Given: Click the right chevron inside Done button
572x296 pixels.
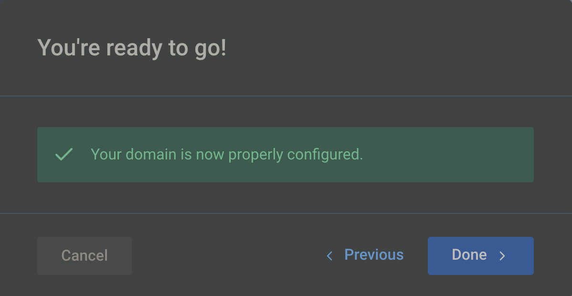Looking at the screenshot, I should [x=502, y=256].
